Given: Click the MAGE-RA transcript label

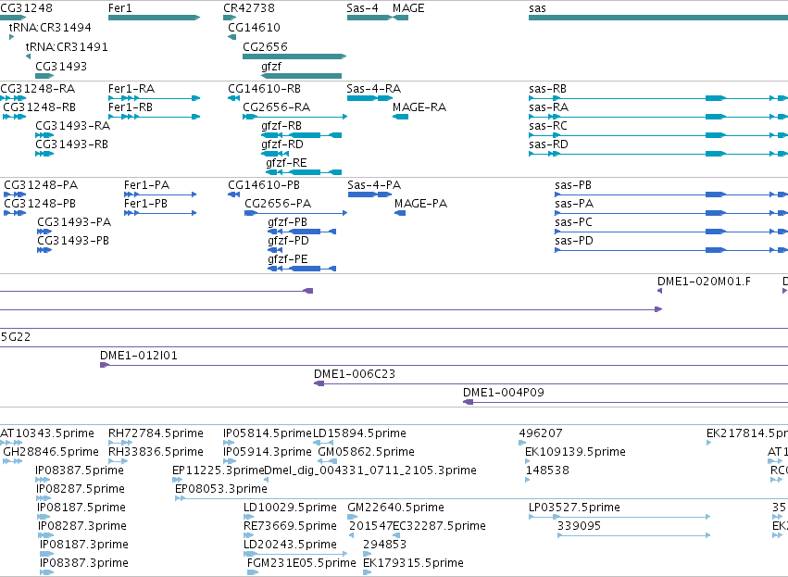Looking at the screenshot, I should (419, 107).
